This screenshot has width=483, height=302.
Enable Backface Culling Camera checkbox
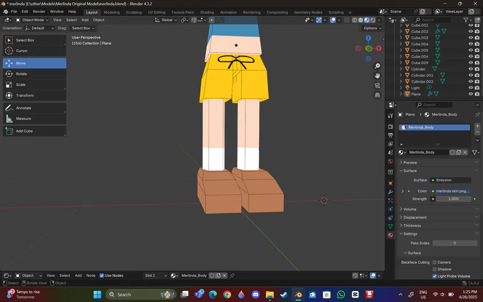[435, 263]
